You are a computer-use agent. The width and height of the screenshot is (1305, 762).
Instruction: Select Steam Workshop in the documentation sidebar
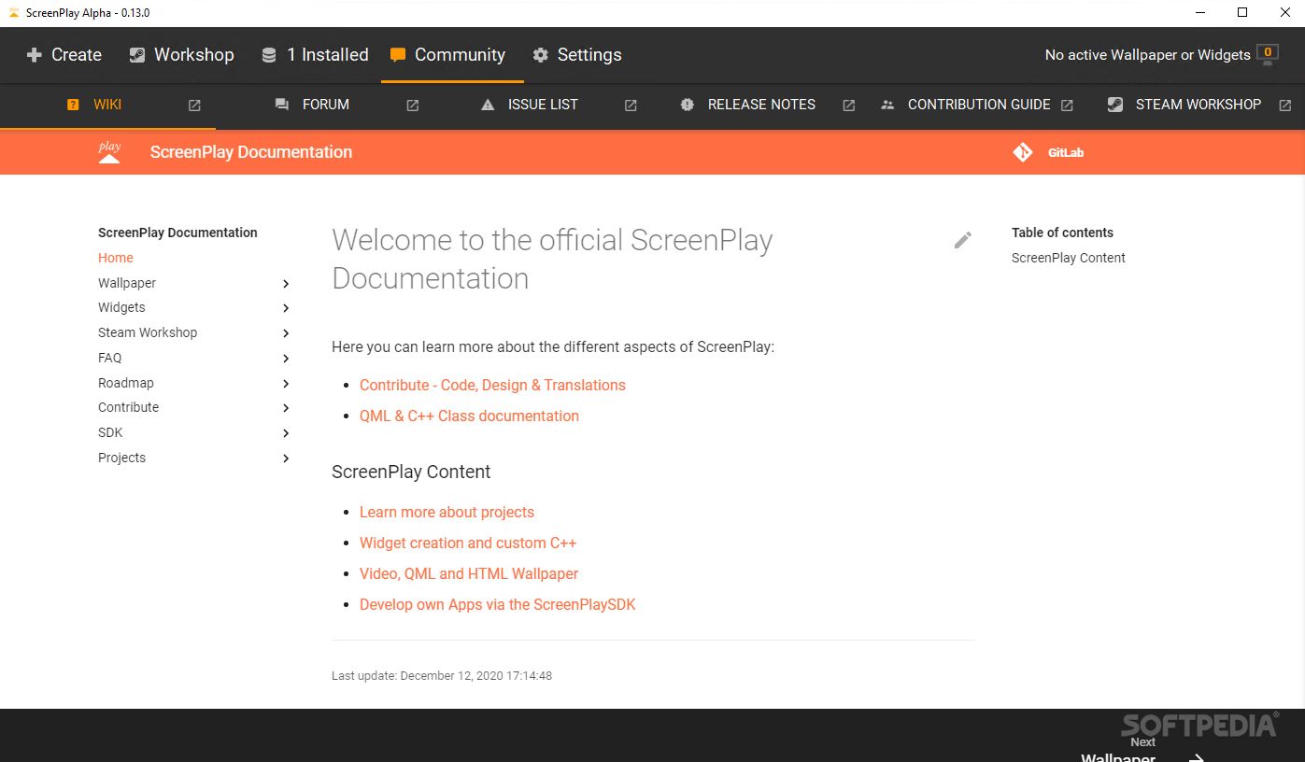[148, 332]
